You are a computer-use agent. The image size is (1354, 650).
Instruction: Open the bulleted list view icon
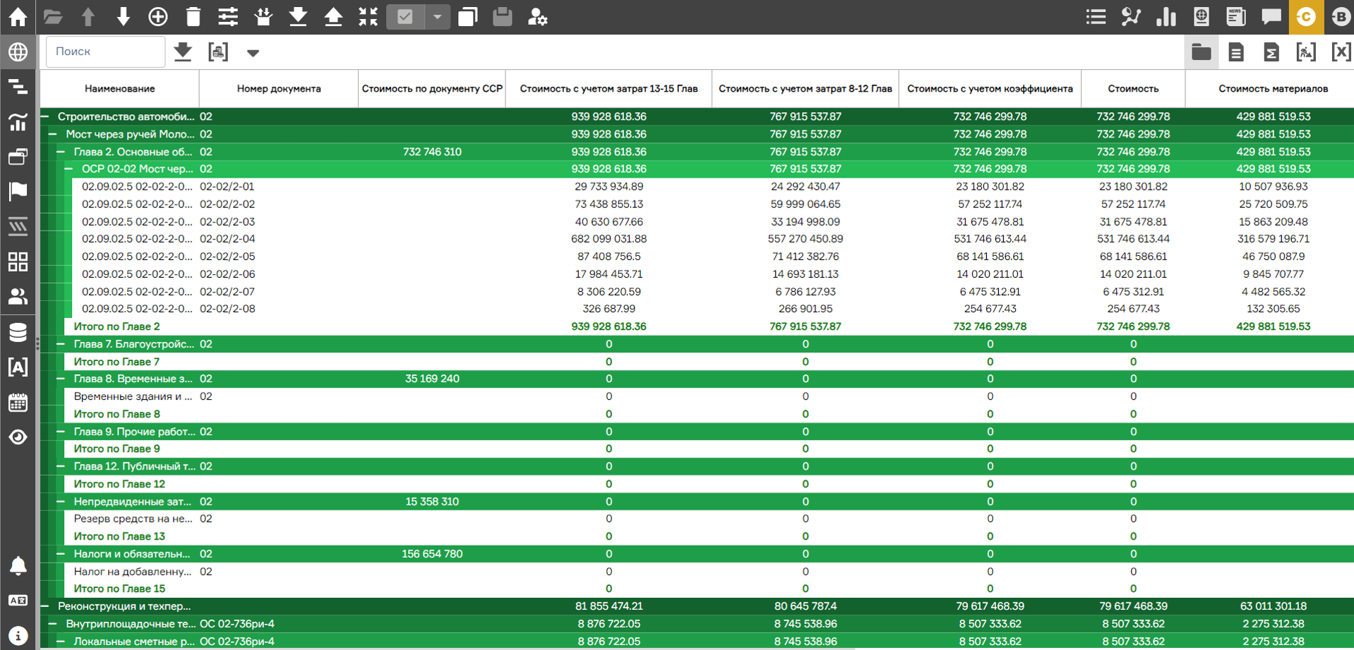click(x=1096, y=17)
